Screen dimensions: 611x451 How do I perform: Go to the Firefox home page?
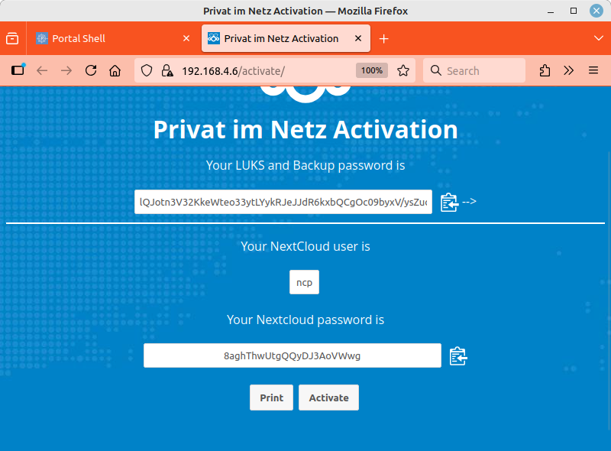[x=115, y=71]
